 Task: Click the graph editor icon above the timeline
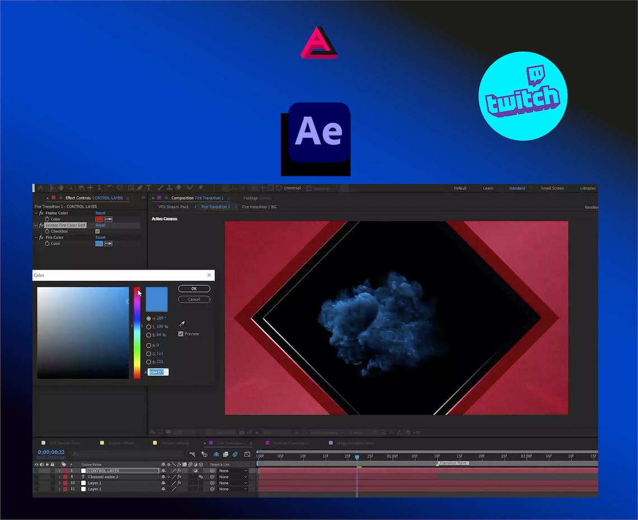pos(247,454)
